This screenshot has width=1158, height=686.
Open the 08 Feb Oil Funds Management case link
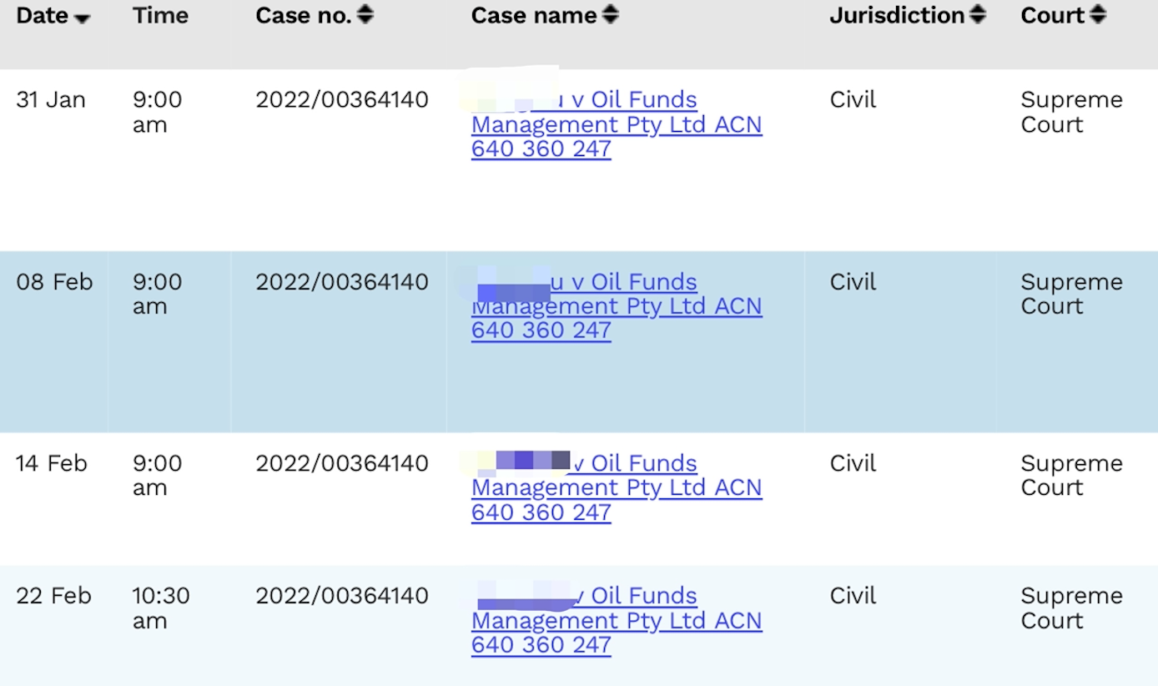(x=616, y=307)
